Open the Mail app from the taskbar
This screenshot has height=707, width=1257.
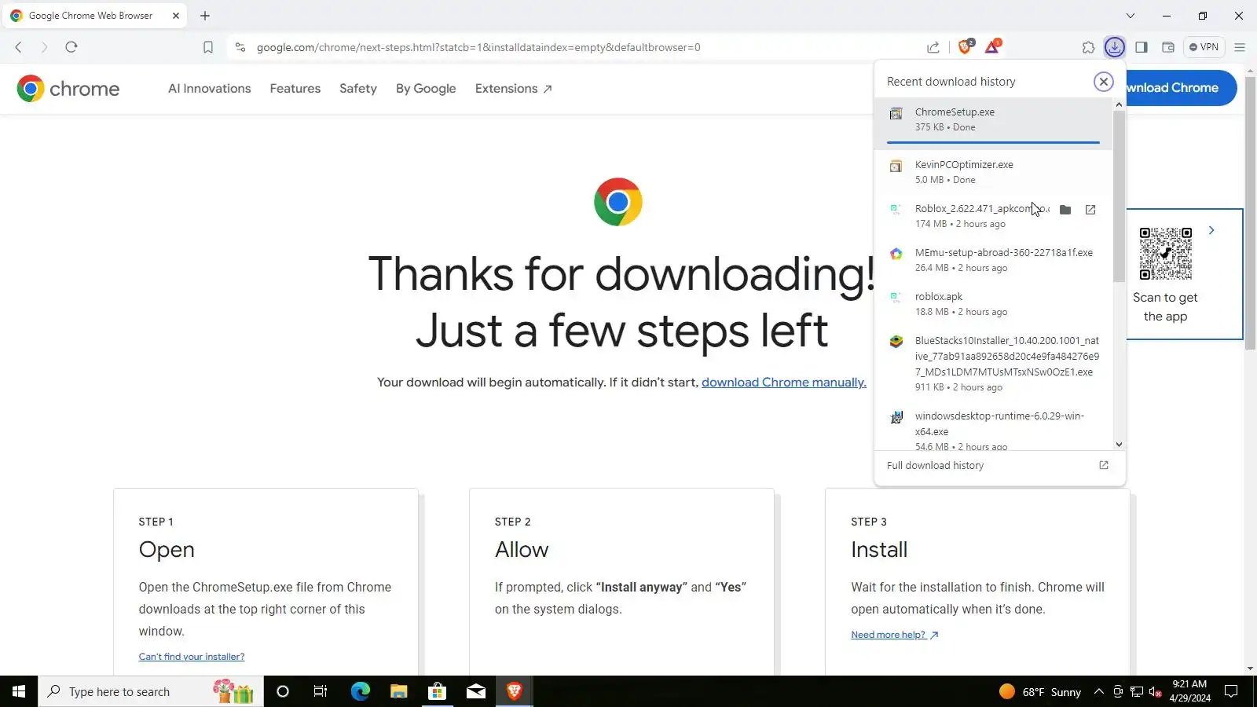click(476, 691)
